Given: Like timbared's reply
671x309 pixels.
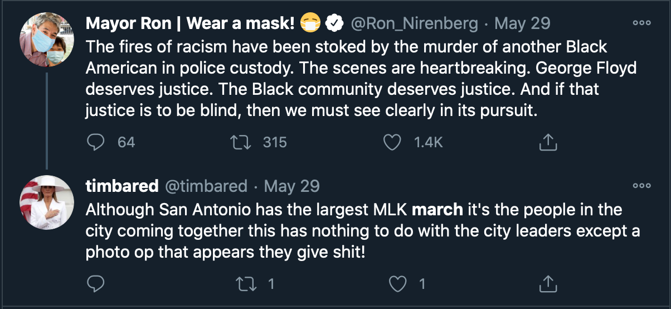Looking at the screenshot, I should coord(397,284).
